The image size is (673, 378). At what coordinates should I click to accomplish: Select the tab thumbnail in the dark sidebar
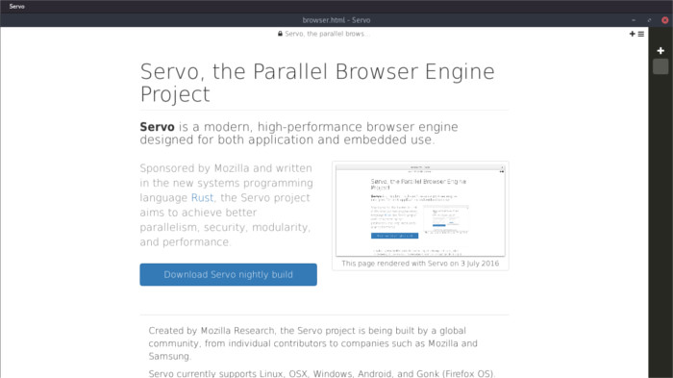[x=661, y=66]
